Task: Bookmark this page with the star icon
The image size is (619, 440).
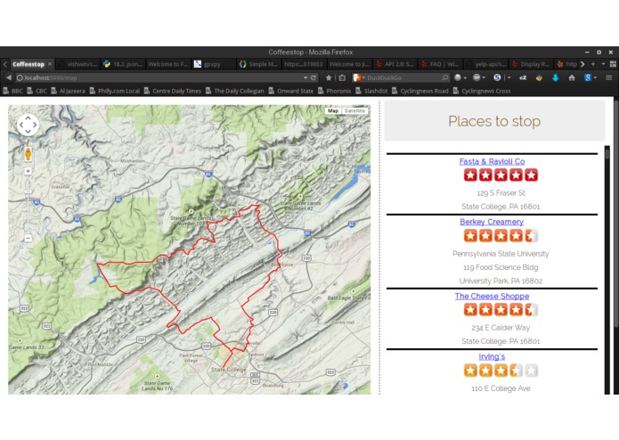Action: (x=329, y=77)
